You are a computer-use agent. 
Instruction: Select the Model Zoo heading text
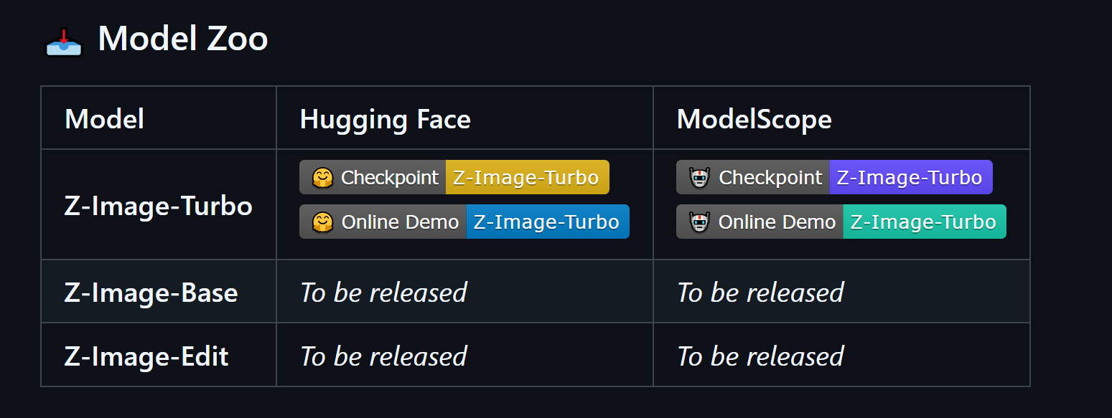(x=183, y=38)
